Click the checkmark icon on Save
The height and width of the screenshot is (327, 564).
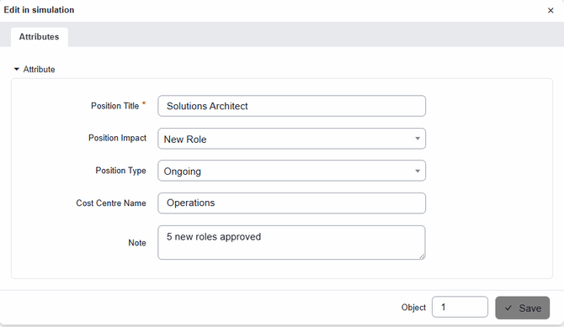pos(508,308)
